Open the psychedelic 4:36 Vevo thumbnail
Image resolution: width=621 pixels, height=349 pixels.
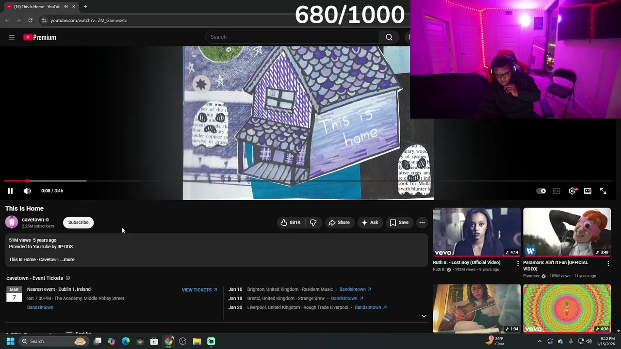tap(567, 309)
